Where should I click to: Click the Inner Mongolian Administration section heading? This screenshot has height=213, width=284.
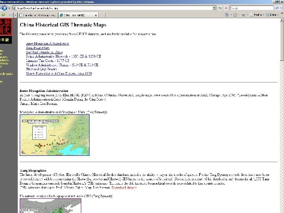(44, 91)
